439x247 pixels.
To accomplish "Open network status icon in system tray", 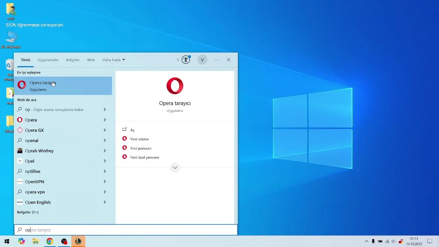I will 387,242.
